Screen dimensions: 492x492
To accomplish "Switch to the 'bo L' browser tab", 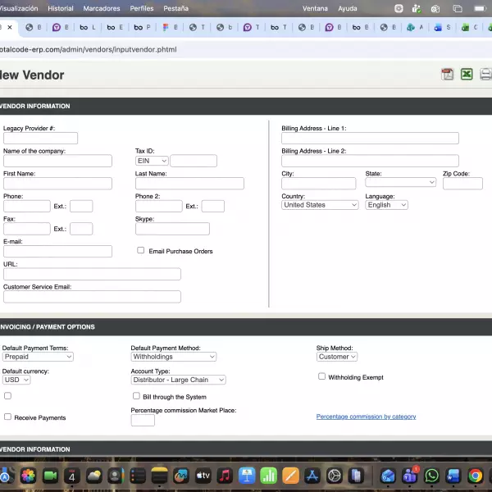I will pyautogui.click(x=88, y=27).
